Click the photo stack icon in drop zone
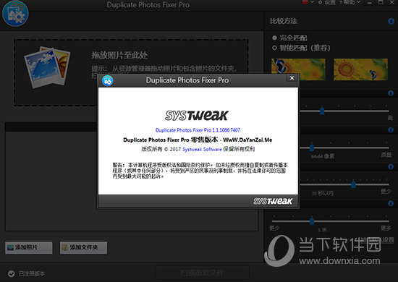This screenshot has height=282, width=398. [47, 67]
